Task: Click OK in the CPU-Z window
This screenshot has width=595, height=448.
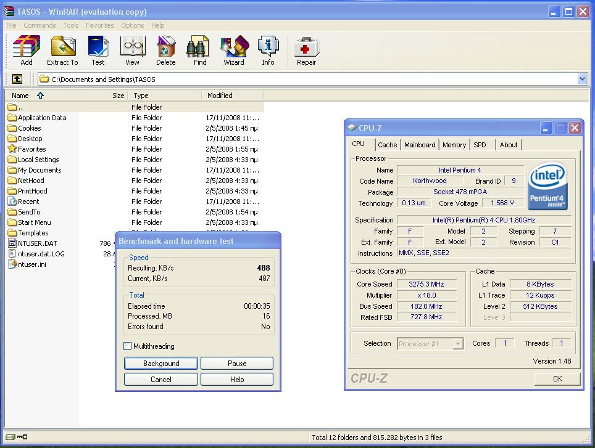Action: pyautogui.click(x=557, y=379)
